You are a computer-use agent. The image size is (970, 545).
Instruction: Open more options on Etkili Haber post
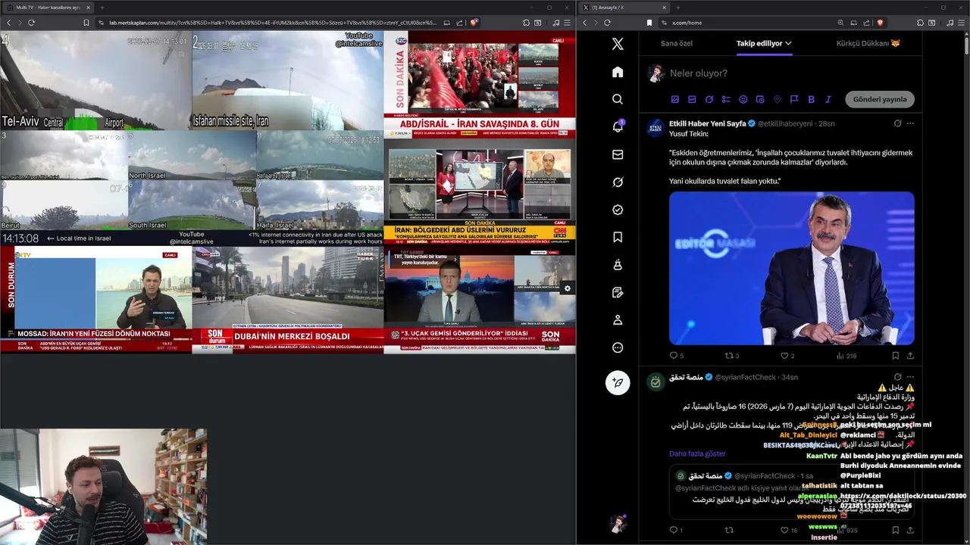point(910,123)
